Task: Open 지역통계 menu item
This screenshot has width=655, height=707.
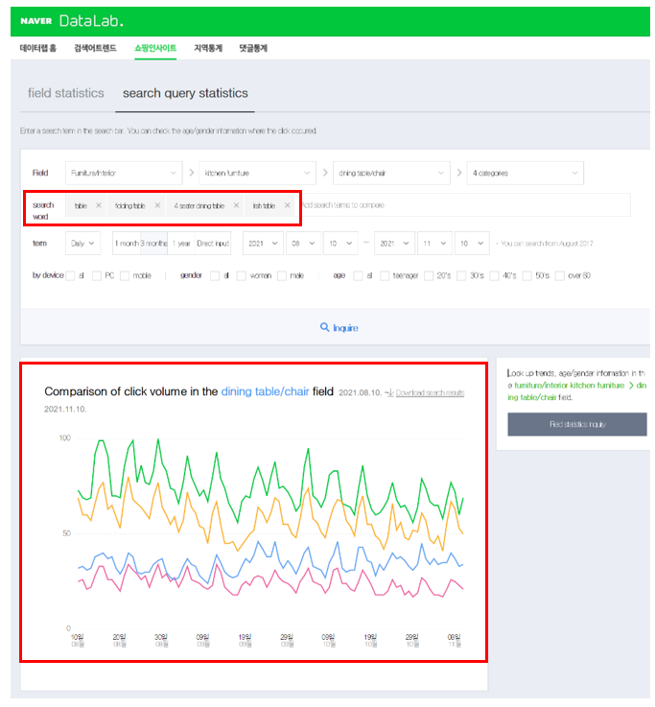Action: click(208, 48)
